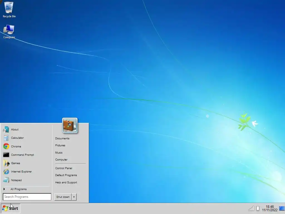Image resolution: width=285 pixels, height=214 pixels.
Task: Open Help and Support
Action: (x=66, y=182)
